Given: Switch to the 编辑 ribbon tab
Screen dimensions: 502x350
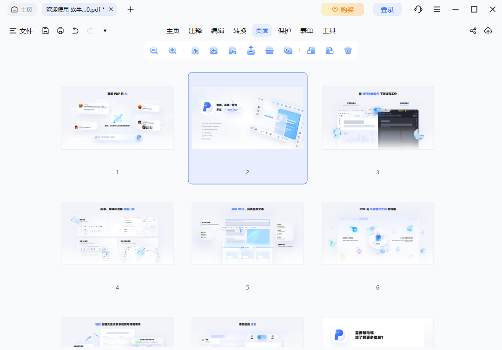Looking at the screenshot, I should (218, 31).
